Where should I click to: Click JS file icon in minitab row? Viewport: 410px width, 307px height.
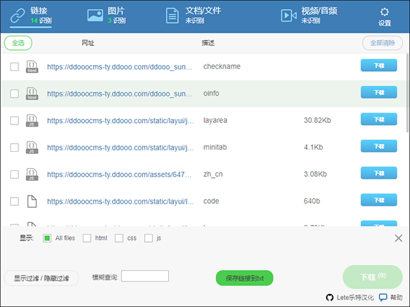pyautogui.click(x=32, y=148)
